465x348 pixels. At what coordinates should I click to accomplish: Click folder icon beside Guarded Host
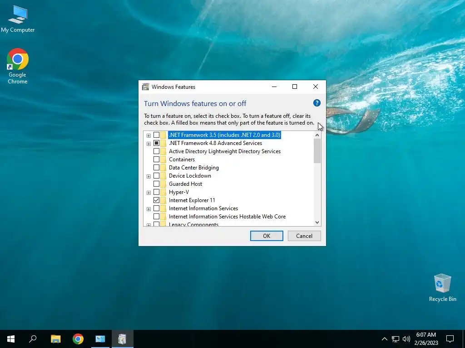163,184
